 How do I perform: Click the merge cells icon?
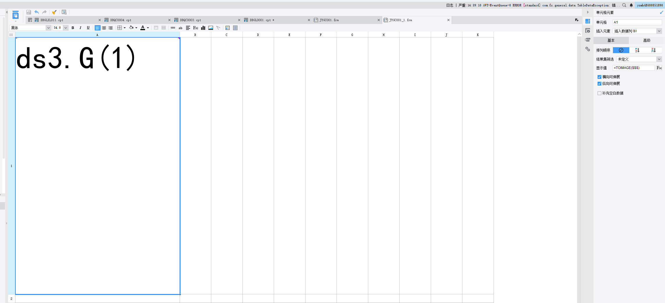(x=156, y=28)
